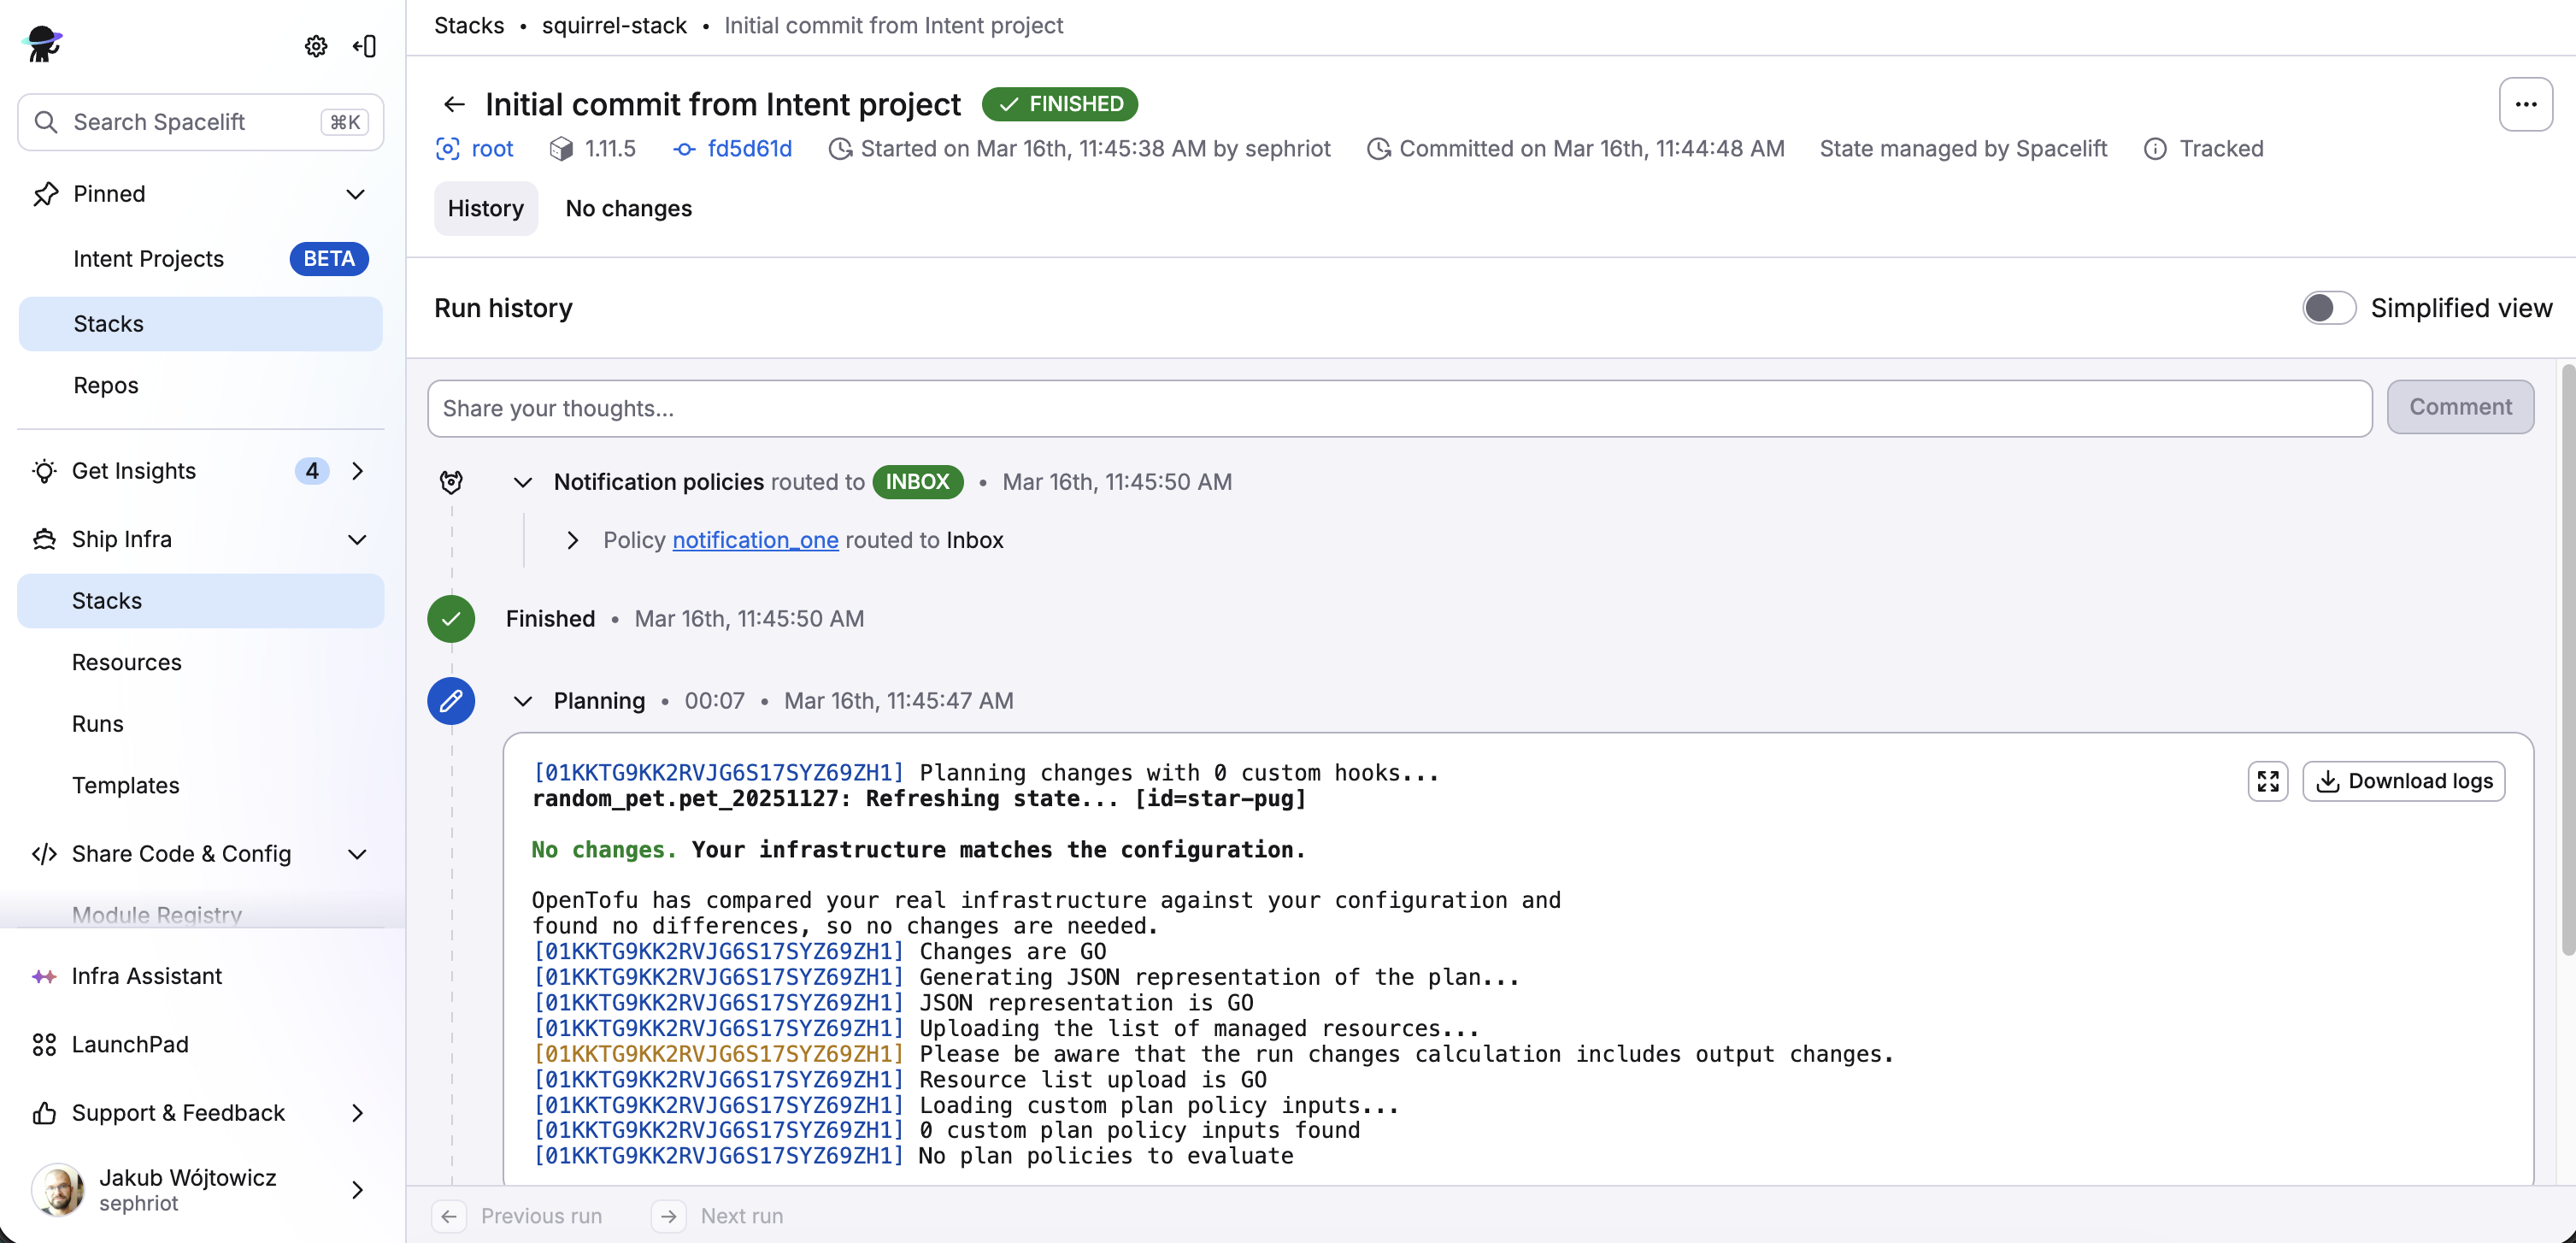The image size is (2576, 1243).
Task: Open the fd5d61d commit link
Action: tap(748, 149)
